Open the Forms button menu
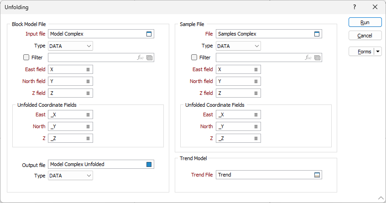 click(x=361, y=52)
